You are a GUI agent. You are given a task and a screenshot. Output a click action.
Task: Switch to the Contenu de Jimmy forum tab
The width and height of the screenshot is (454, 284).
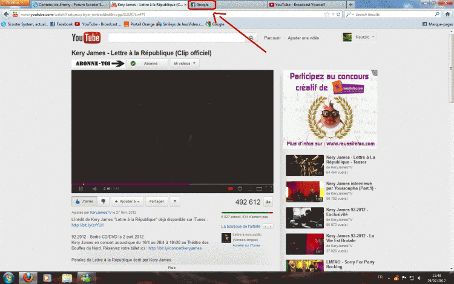click(71, 5)
